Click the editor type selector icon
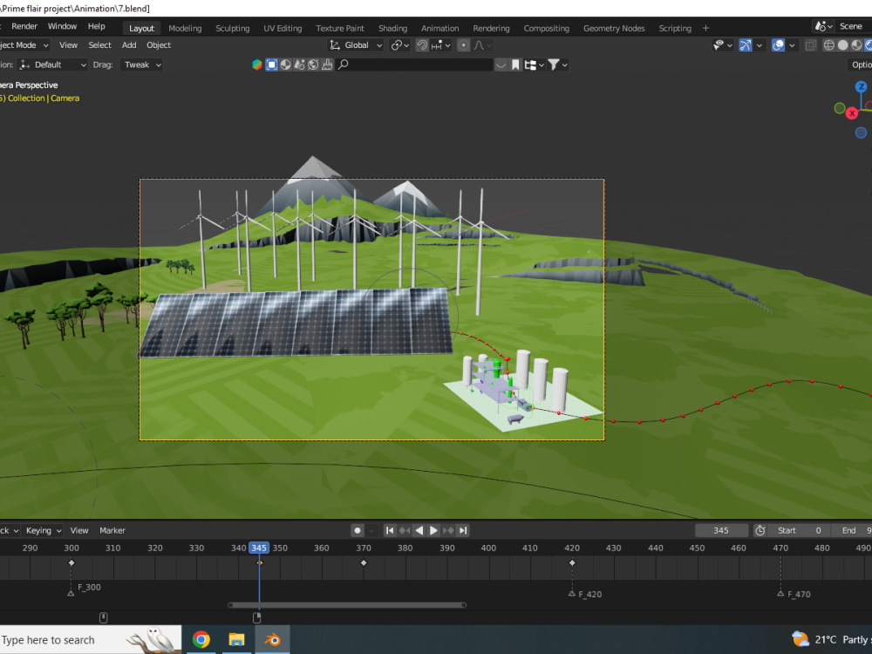Screen dimensions: 872x654 coord(255,65)
